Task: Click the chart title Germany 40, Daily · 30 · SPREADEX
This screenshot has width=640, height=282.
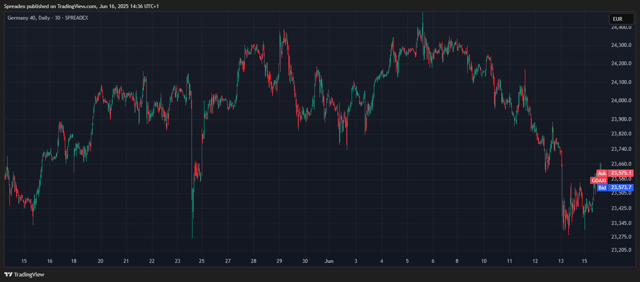Action: pos(48,18)
